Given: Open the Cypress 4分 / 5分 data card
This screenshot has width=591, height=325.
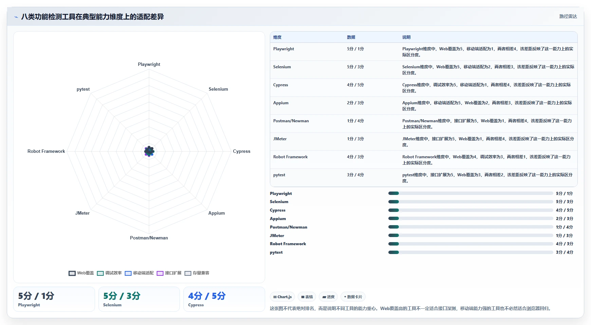Looking at the screenshot, I should tap(224, 299).
